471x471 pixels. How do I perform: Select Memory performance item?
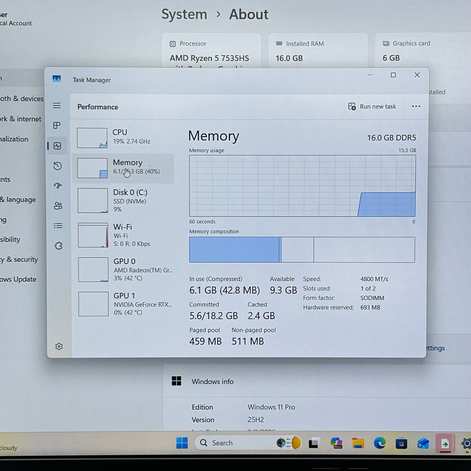(123, 168)
